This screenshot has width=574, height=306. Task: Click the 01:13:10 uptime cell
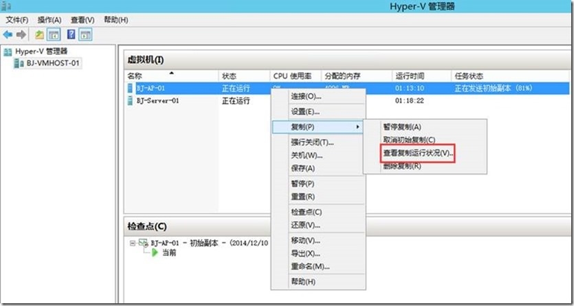pos(409,88)
